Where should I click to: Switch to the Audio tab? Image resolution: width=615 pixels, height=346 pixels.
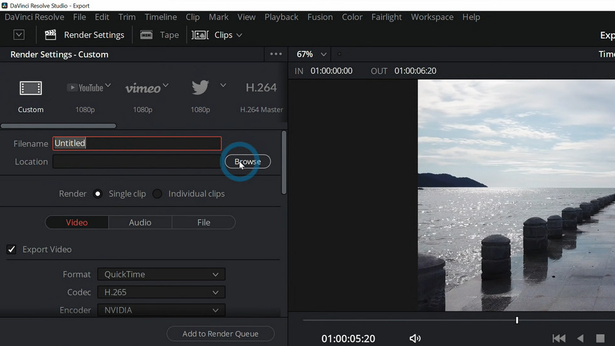pyautogui.click(x=140, y=222)
